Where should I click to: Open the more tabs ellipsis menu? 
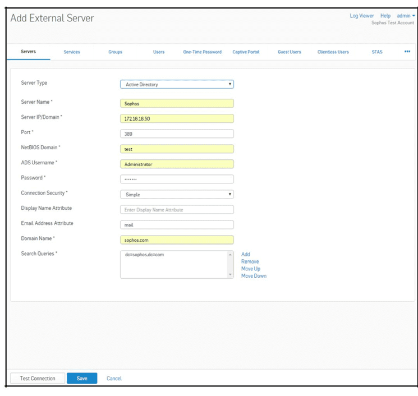click(x=407, y=52)
